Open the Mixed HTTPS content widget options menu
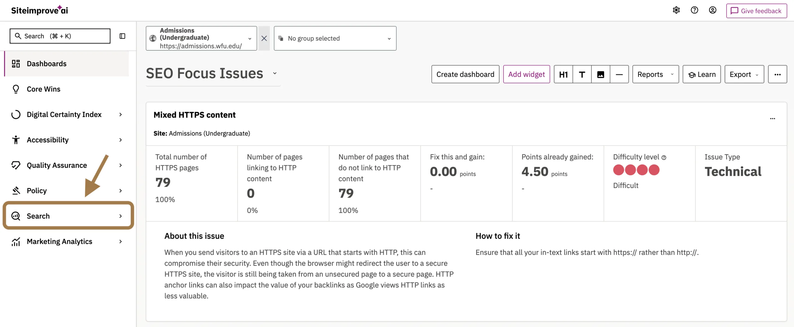Screen dimensions: 794x327 tap(772, 119)
